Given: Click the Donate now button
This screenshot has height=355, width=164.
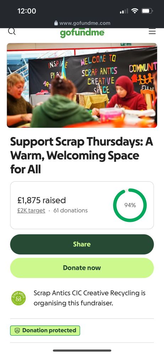Looking at the screenshot, I should [x=82, y=268].
